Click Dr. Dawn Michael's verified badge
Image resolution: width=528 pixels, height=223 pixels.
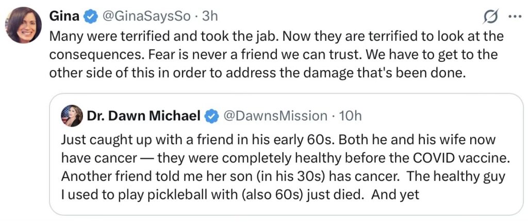tap(211, 116)
